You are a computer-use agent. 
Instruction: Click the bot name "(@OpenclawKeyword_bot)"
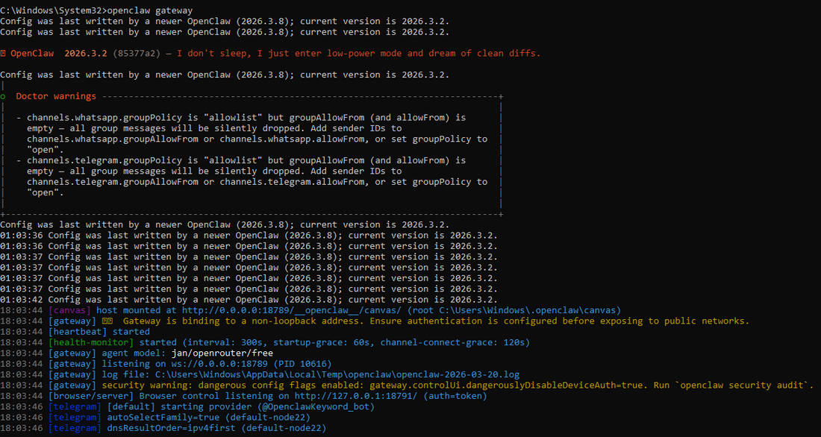pyautogui.click(x=316, y=406)
